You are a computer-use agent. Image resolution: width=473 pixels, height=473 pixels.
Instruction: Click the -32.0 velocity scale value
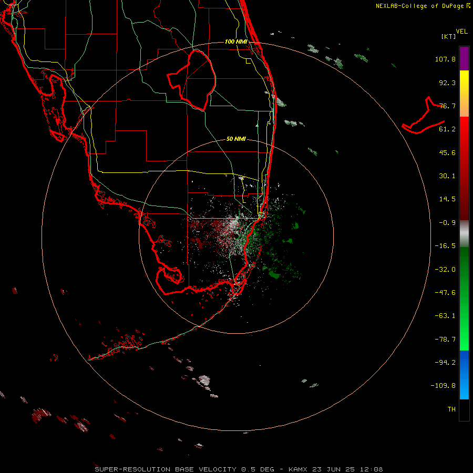tap(445, 270)
